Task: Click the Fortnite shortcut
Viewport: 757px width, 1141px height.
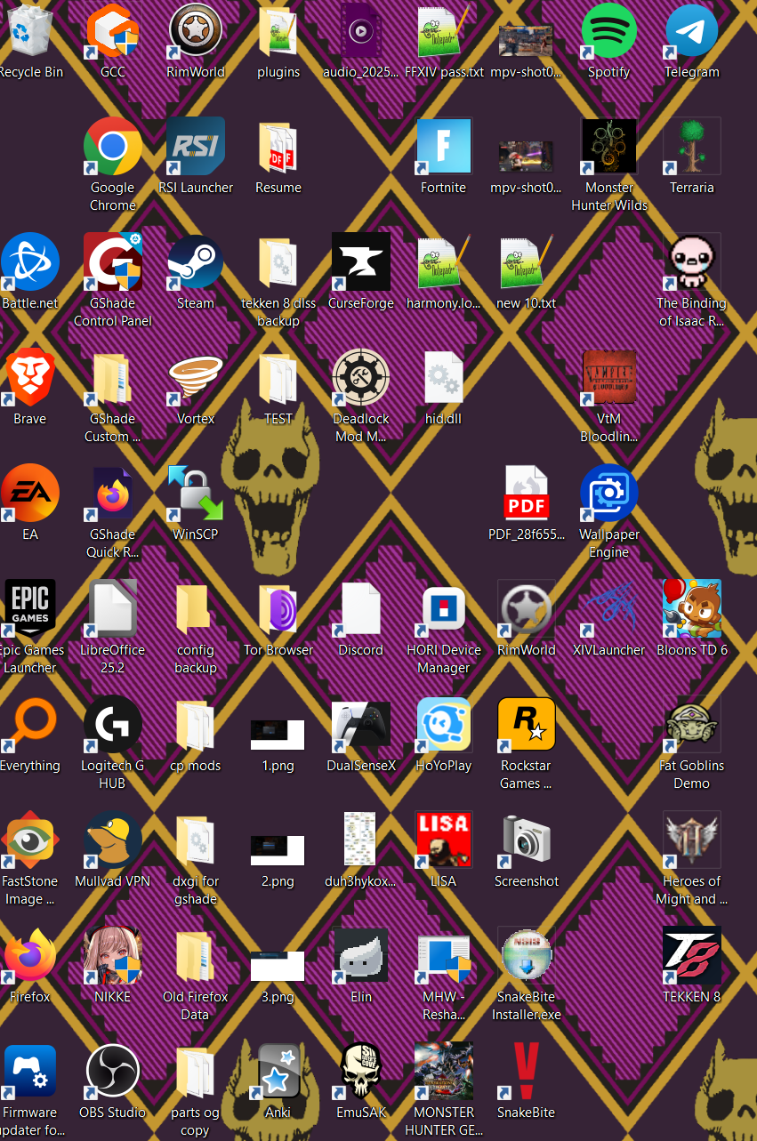Action: pos(444,147)
